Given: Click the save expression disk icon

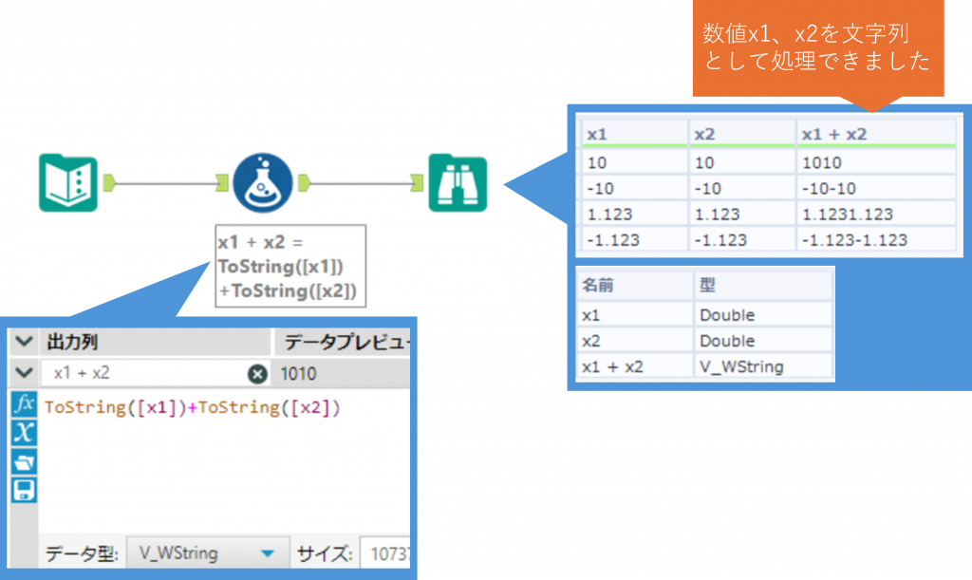Looking at the screenshot, I should click(24, 490).
